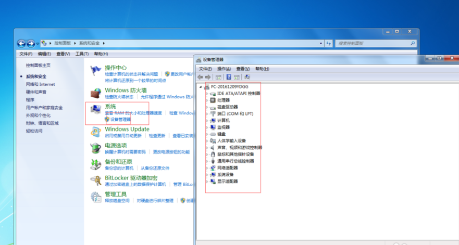Go to 控制面板主页 in the sidebar
Image resolution: width=459 pixels, height=245 pixels.
[38, 65]
